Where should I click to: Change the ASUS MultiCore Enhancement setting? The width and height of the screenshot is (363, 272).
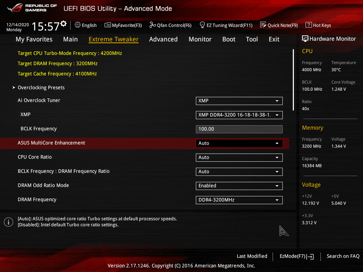[x=239, y=143]
